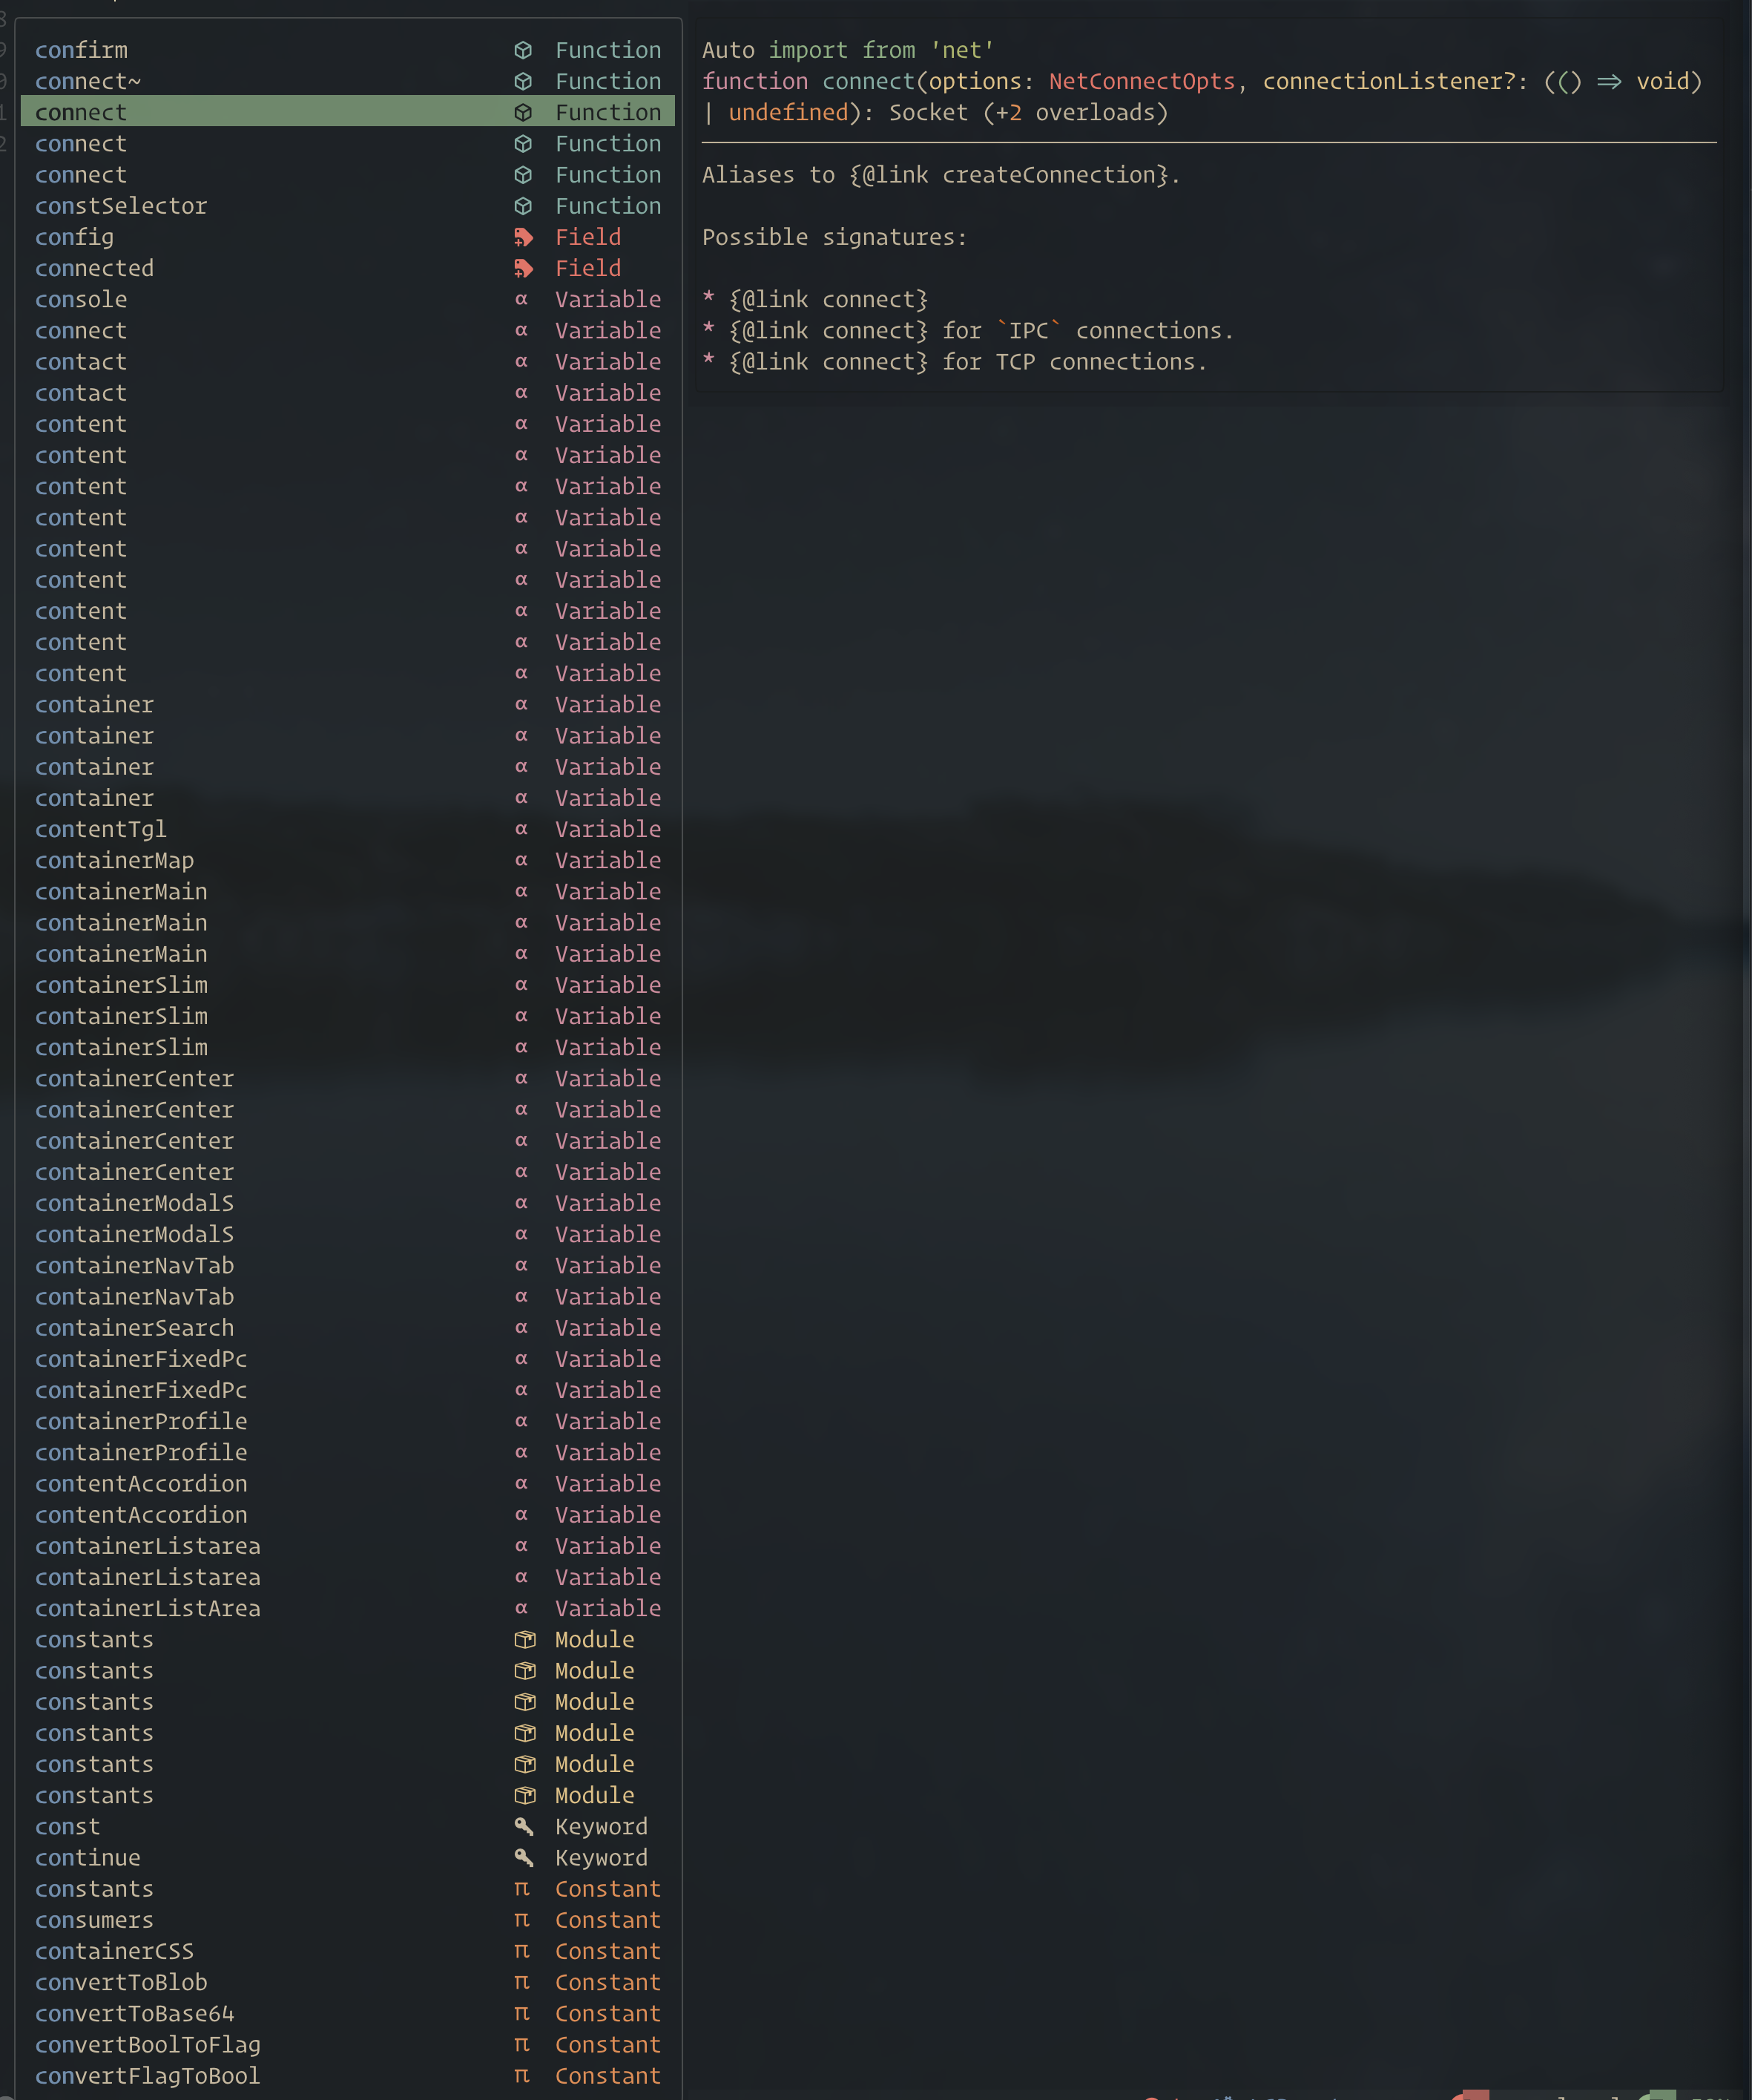Image resolution: width=1752 pixels, height=2100 pixels.
Task: Click the Field wrench icon next to config
Action: [x=521, y=237]
